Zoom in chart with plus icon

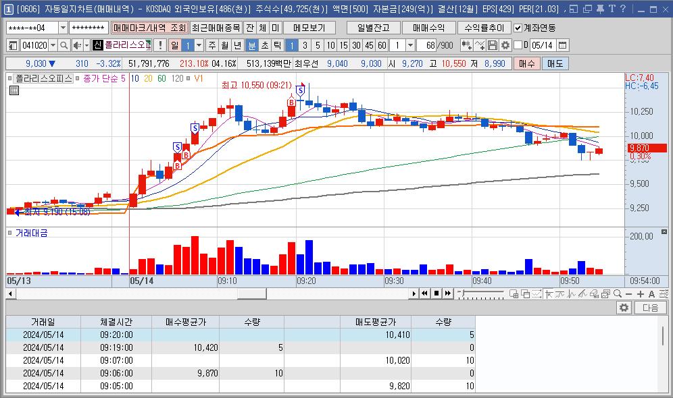641,294
